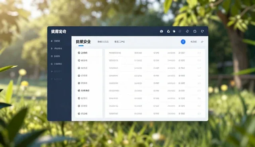Select the third row in the white list panel
The image size is (255, 147).
(x=89, y=68)
